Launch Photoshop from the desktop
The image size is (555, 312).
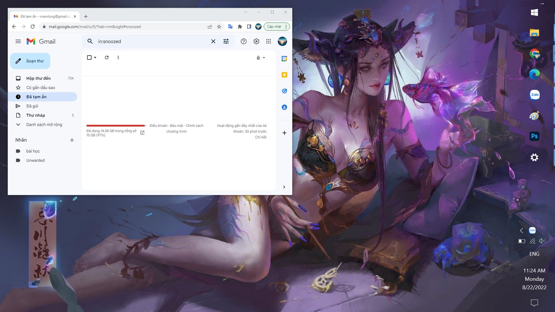[534, 136]
